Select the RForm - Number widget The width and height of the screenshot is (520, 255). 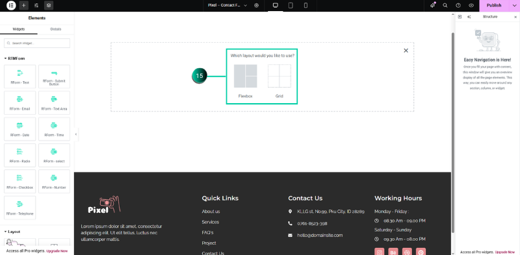pyautogui.click(x=54, y=182)
